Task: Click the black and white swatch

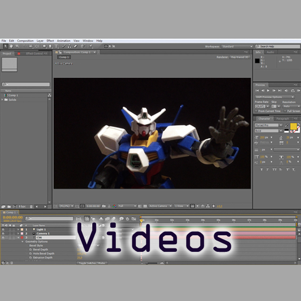Action: click(x=286, y=131)
